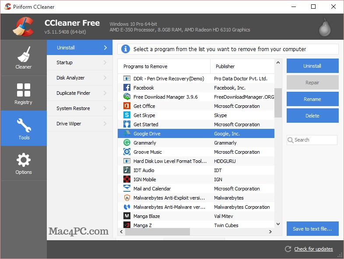Sort by Publisher column header
Screen dimensions: 344x259
242,66
